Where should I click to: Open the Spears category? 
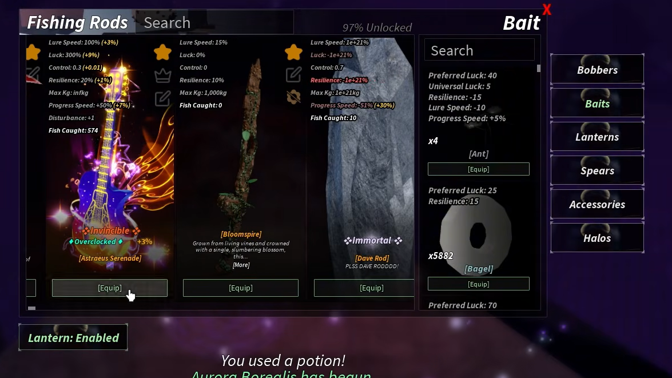click(597, 170)
